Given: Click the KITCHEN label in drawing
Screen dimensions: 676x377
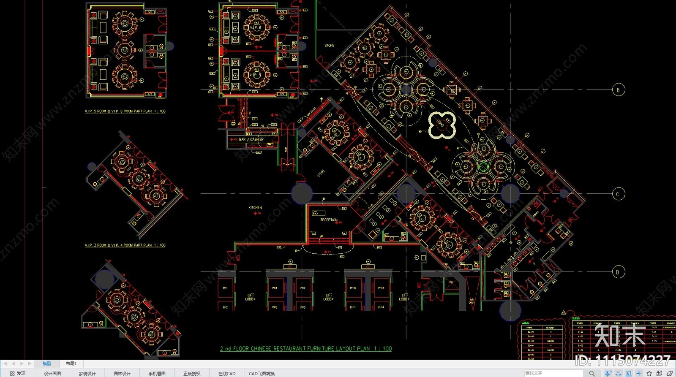Looking at the screenshot, I should 255,208.
